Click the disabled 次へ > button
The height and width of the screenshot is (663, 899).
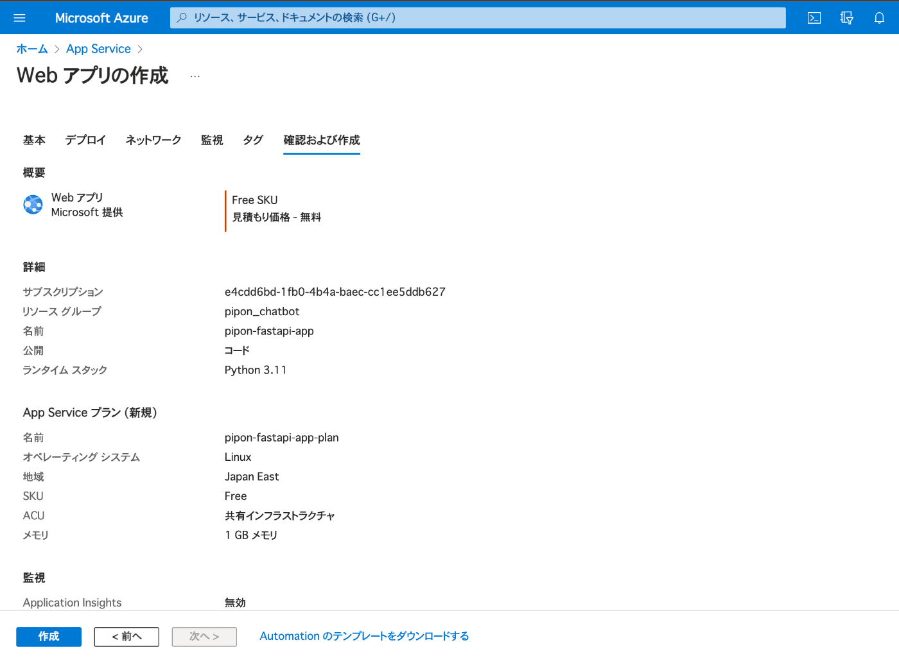point(204,637)
